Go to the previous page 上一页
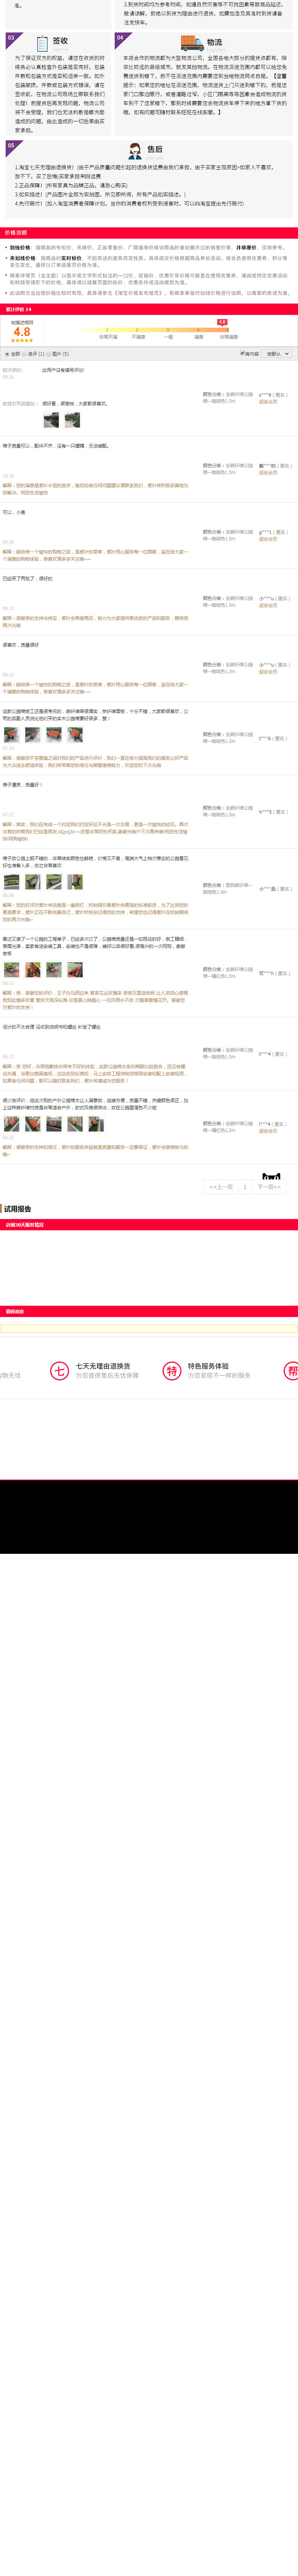Viewport: 298px width, 2576px height. pos(221,1187)
